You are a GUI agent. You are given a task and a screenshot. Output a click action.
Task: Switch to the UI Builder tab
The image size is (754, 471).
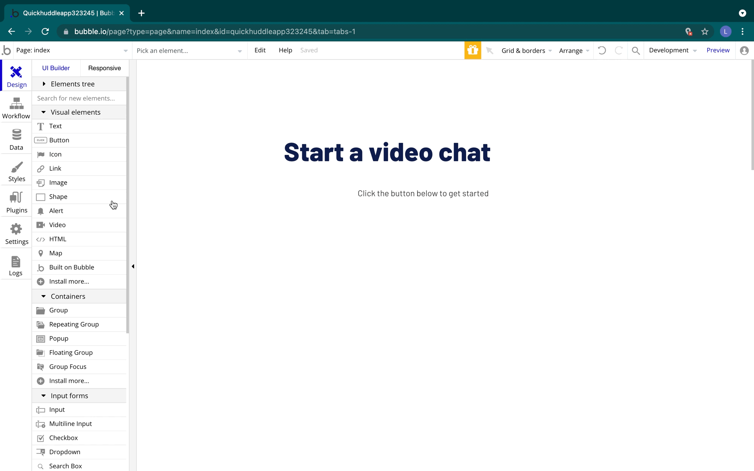click(56, 68)
